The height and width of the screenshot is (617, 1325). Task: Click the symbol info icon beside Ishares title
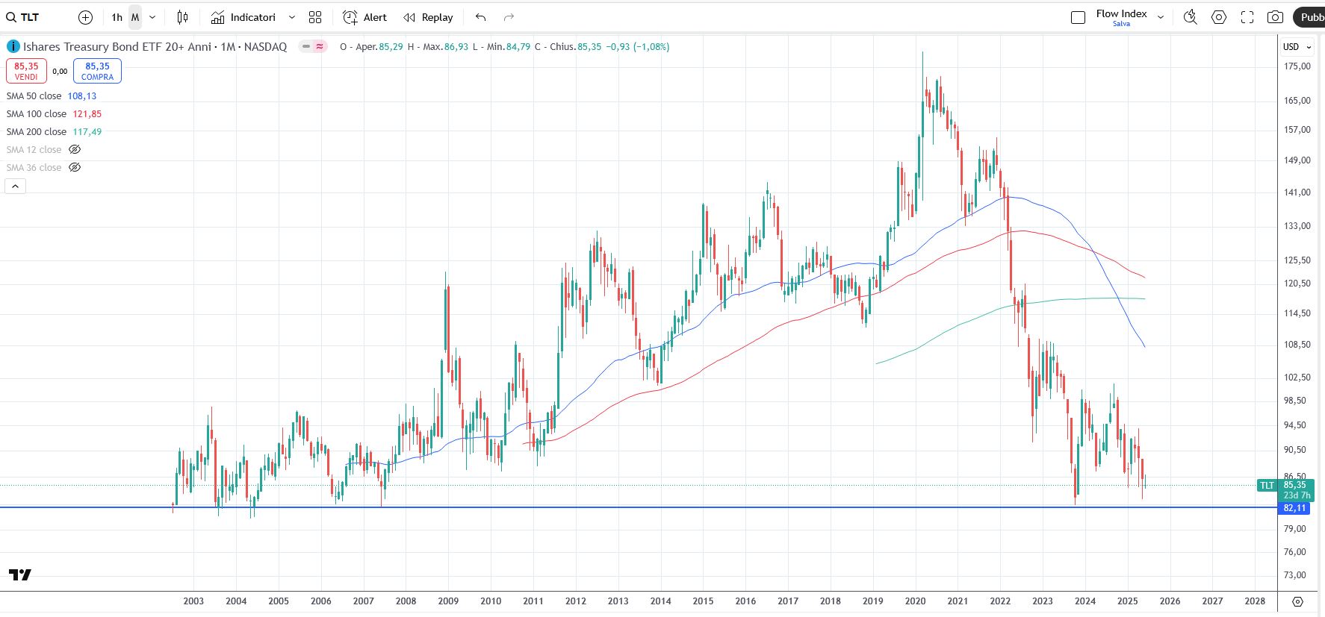point(13,46)
